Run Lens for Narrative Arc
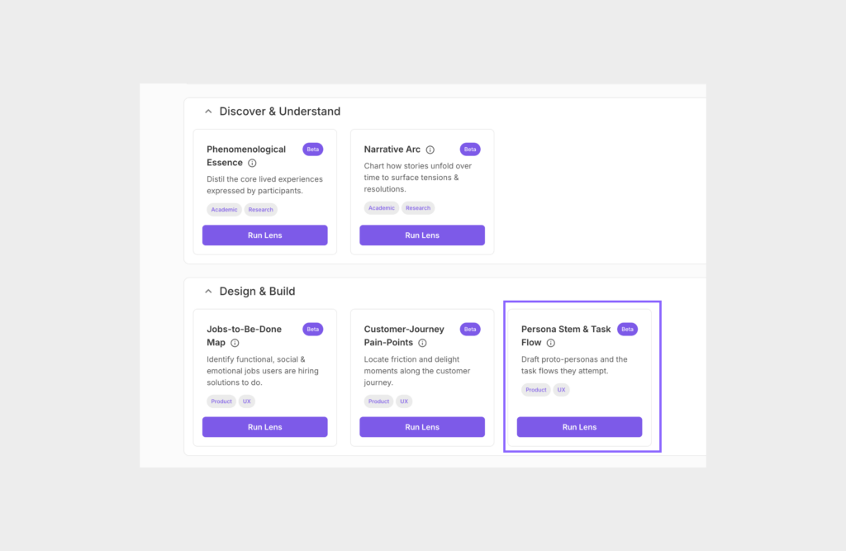This screenshot has width=846, height=551. (422, 235)
